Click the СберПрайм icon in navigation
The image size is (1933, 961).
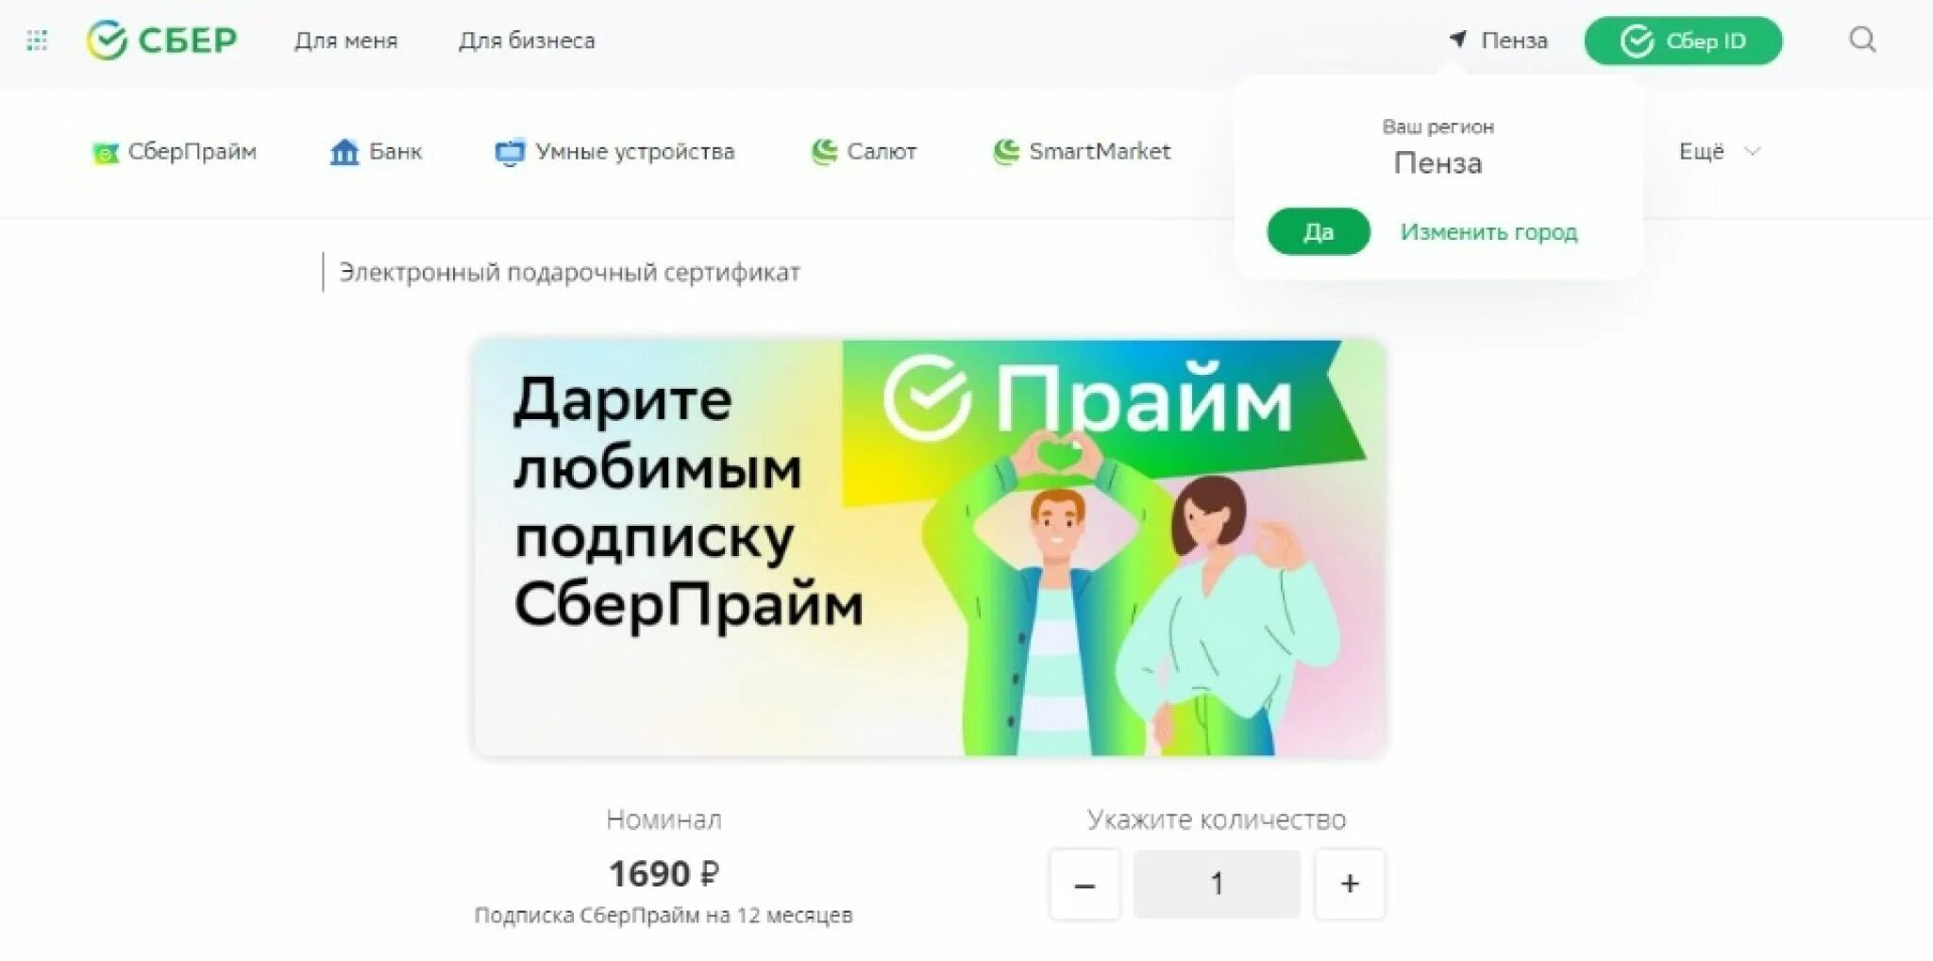105,153
